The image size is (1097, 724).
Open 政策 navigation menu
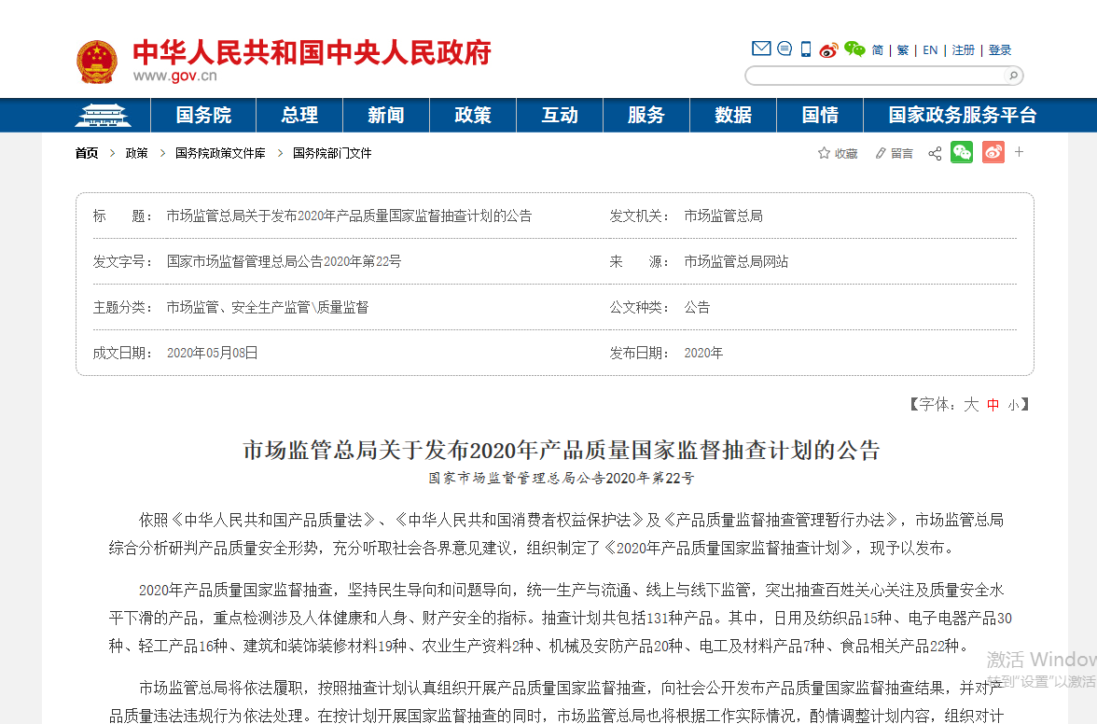473,115
